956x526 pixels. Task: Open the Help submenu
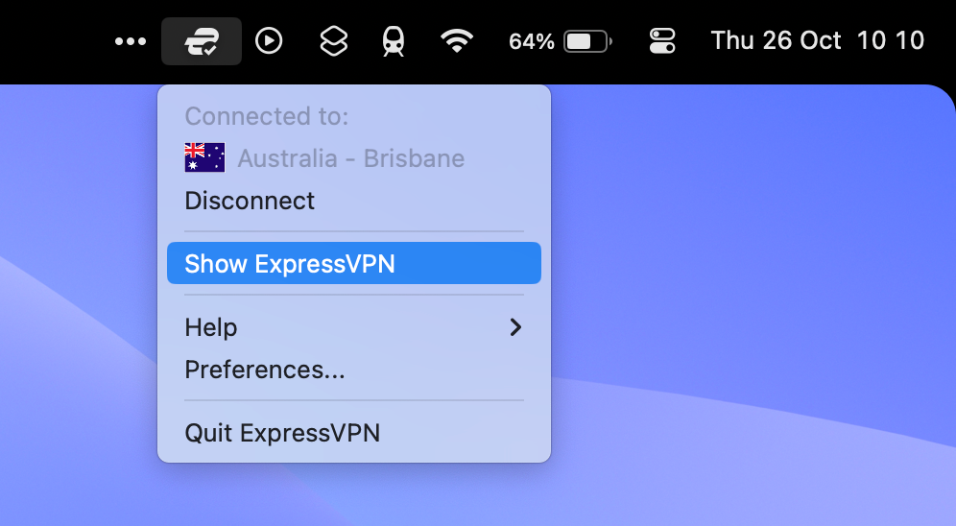point(211,327)
